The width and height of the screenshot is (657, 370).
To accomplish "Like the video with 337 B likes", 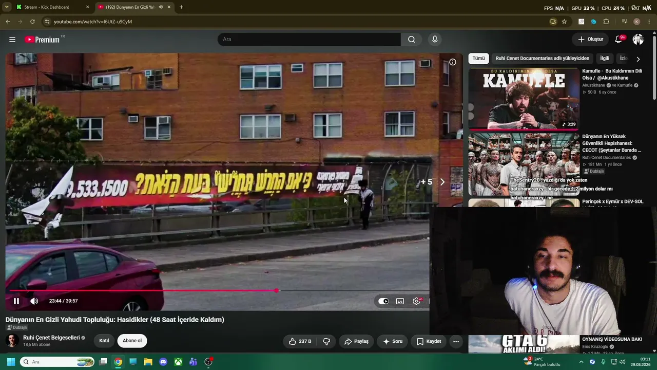I will pos(300,341).
